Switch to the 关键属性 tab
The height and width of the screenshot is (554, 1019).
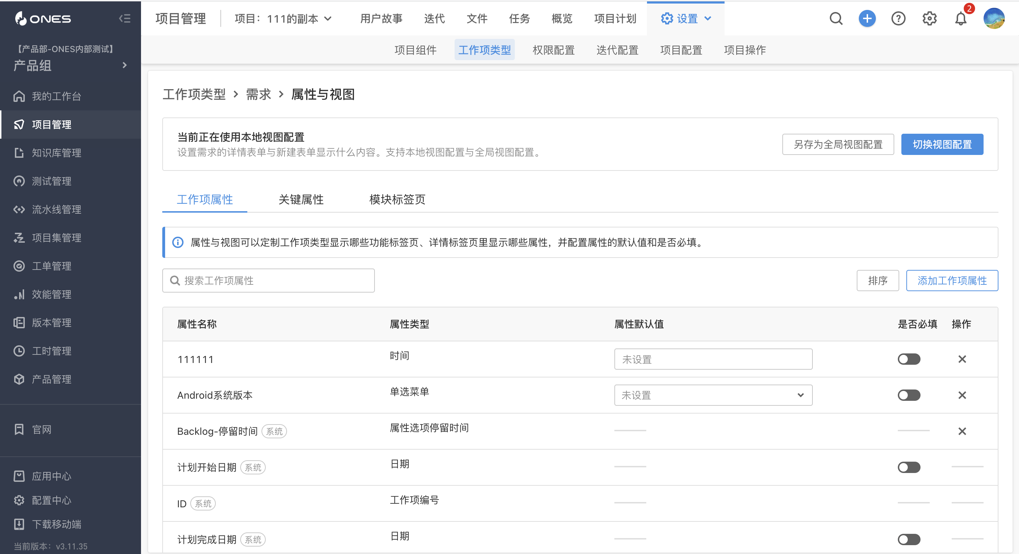tap(301, 200)
